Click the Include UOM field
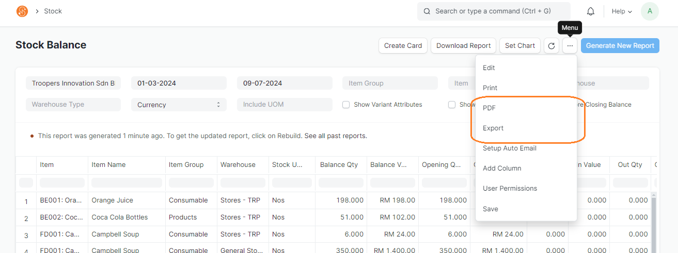Screen dimensions: 678x253 285,105
